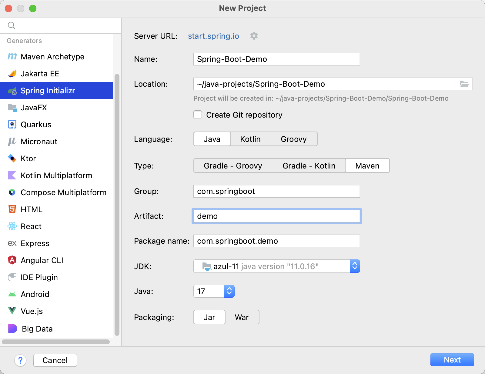Select the IDE Plugin generator entry
This screenshot has height=374, width=485.
56,277
